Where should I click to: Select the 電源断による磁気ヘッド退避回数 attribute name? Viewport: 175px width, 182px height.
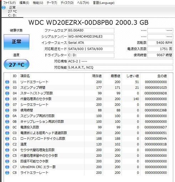[x=44, y=133]
